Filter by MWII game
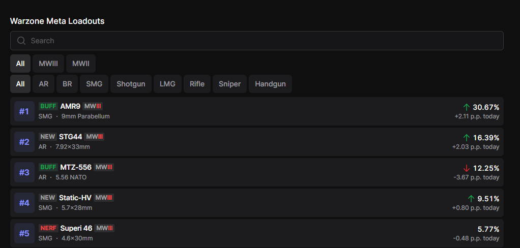The height and width of the screenshot is (248, 520). click(x=81, y=64)
